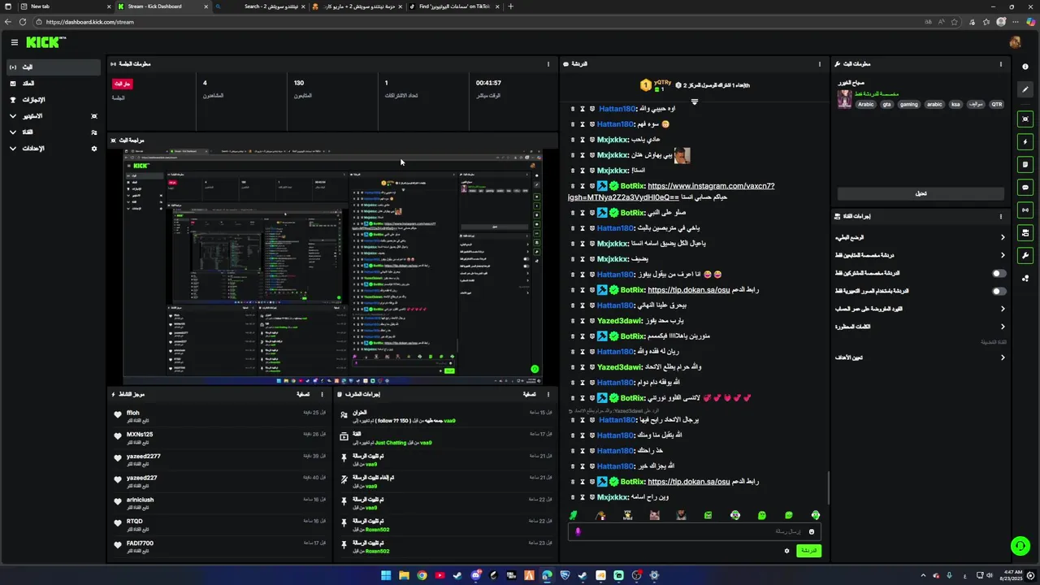Toggle the lightning bolt widget icon in sidebar

click(1025, 142)
